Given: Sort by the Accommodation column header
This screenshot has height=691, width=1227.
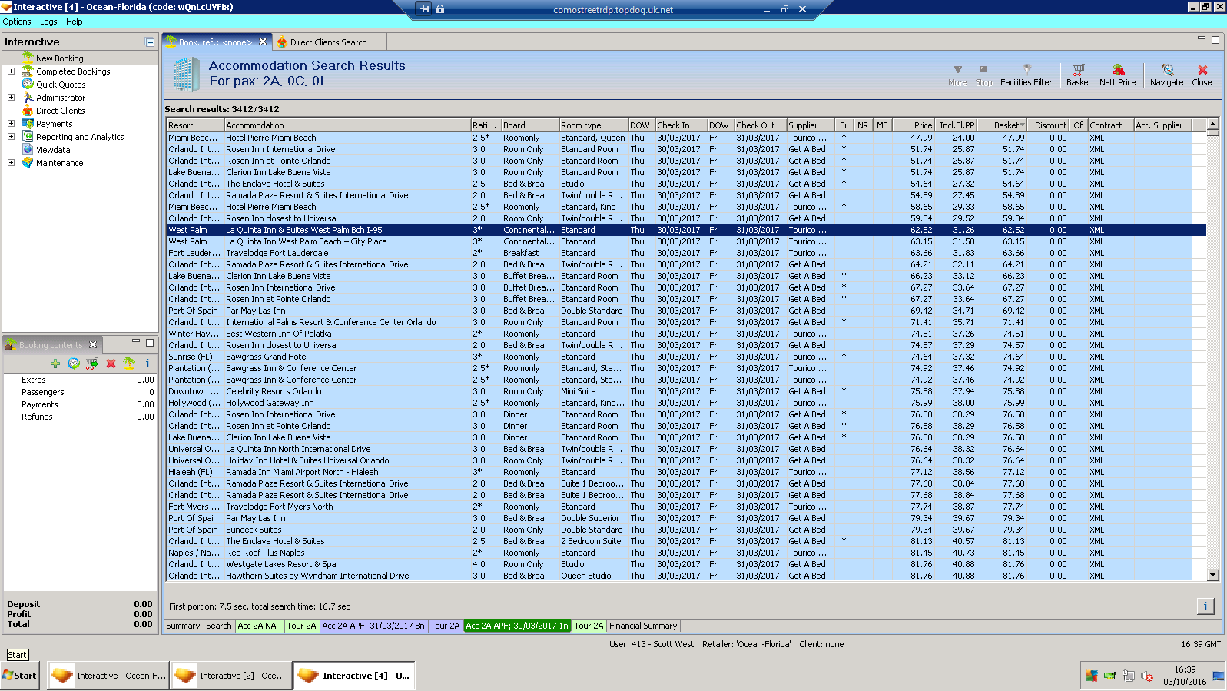Looking at the screenshot, I should (347, 125).
